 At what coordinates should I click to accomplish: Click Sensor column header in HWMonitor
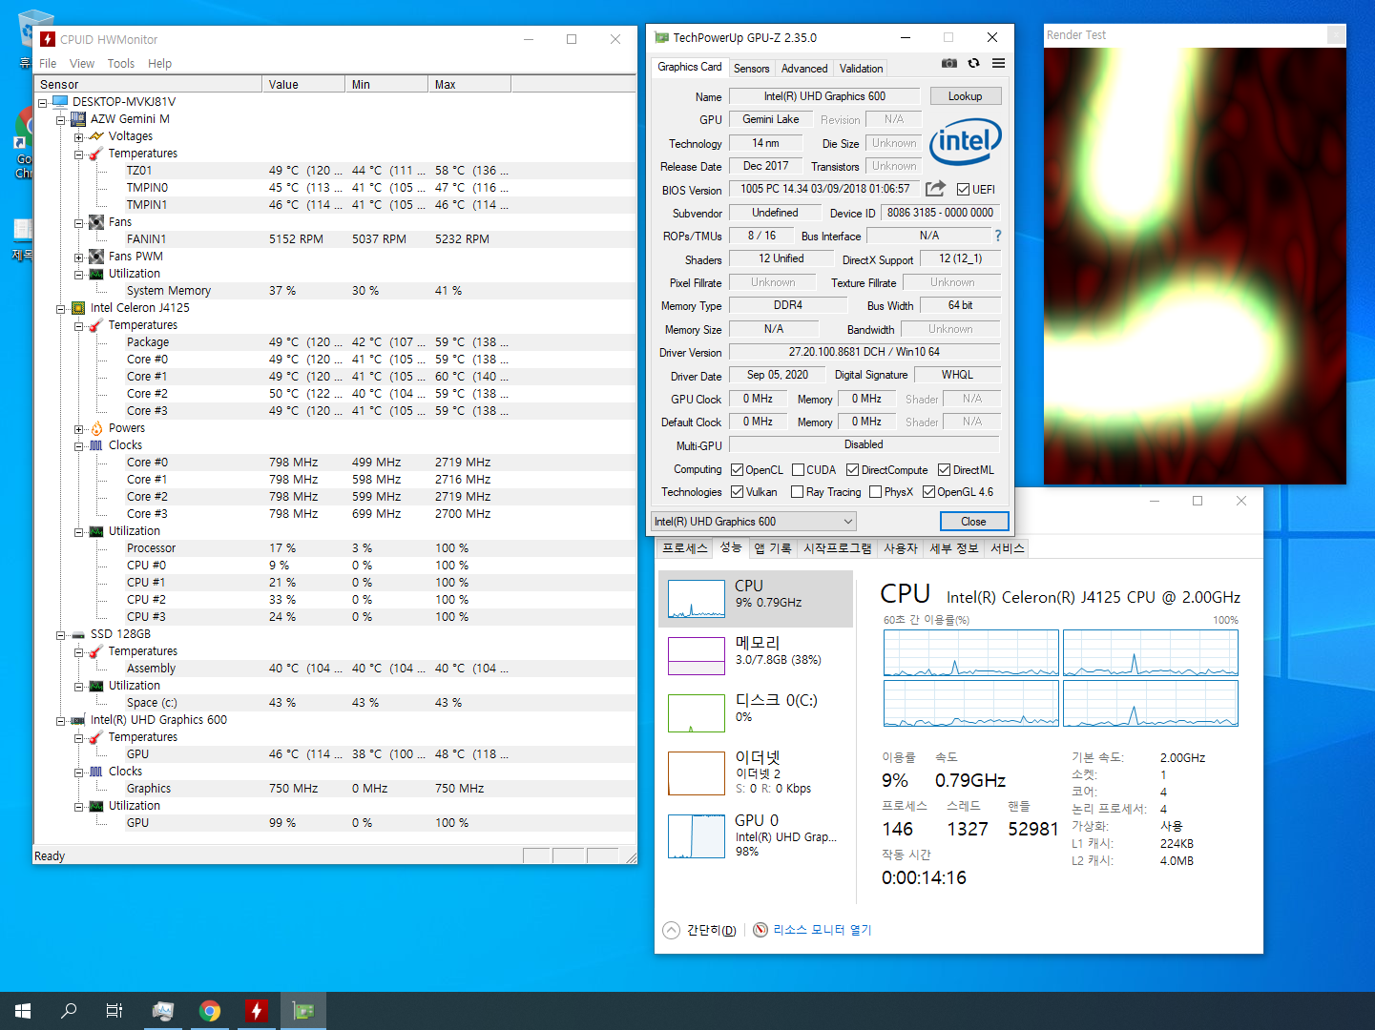click(x=148, y=84)
